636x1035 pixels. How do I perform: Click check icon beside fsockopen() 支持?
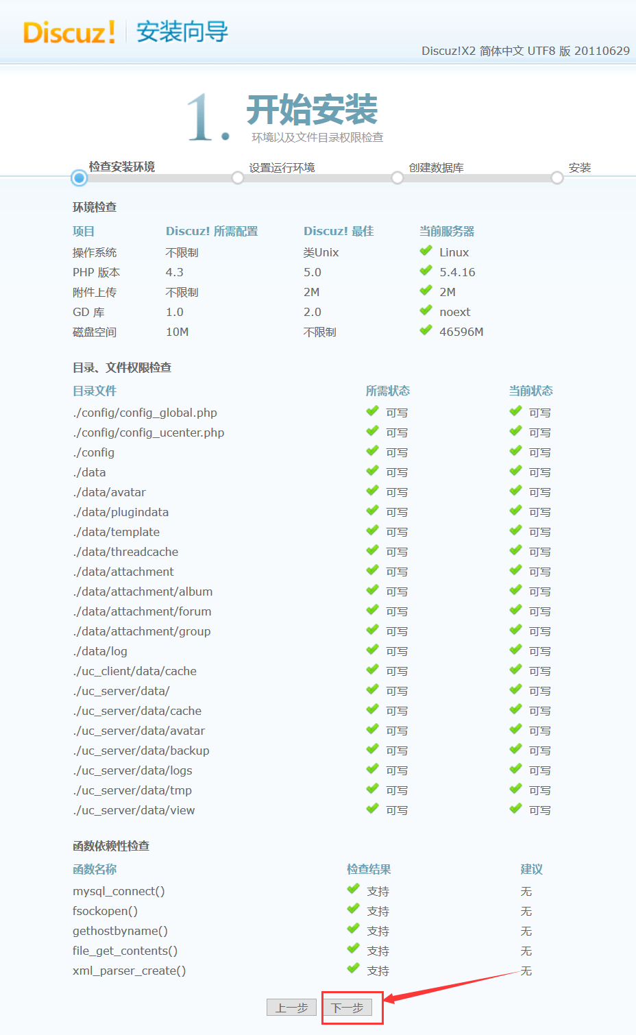[x=354, y=910]
